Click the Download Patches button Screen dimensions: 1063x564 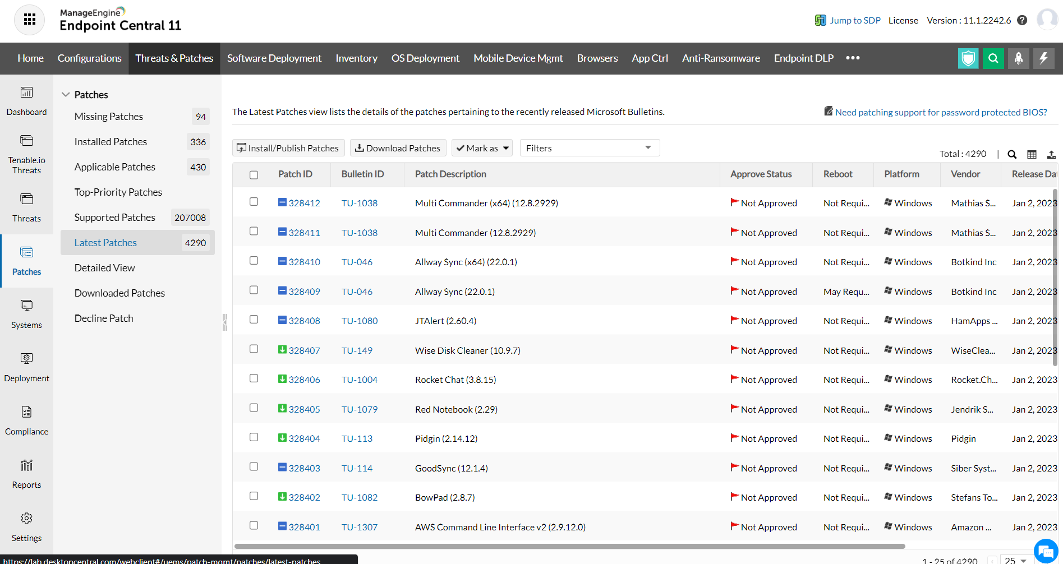pos(398,148)
